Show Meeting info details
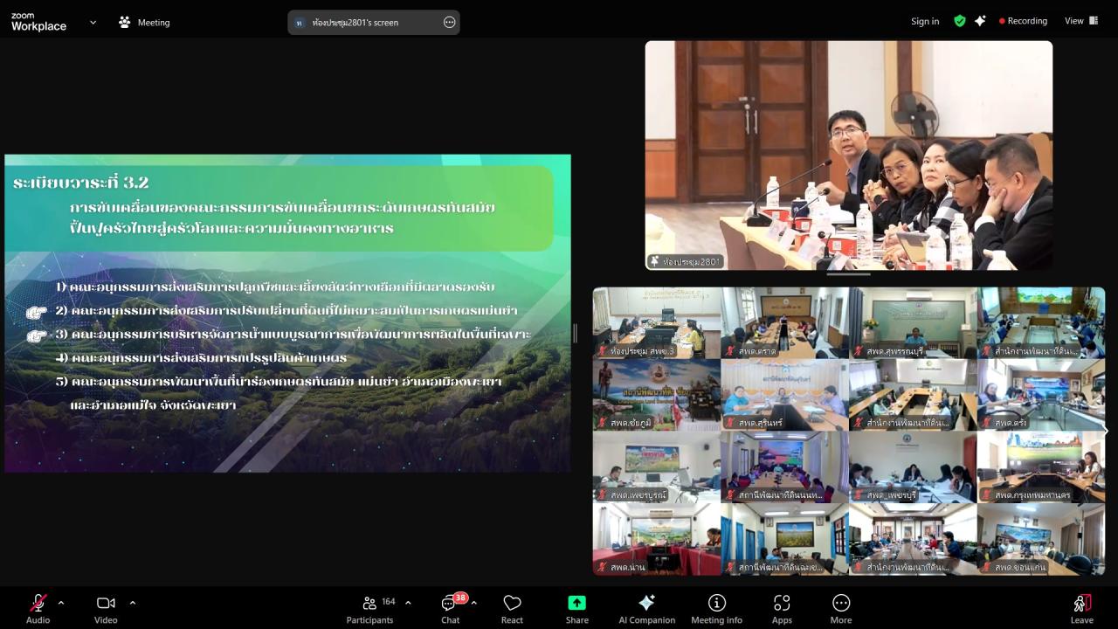The height and width of the screenshot is (629, 1118). 716,607
